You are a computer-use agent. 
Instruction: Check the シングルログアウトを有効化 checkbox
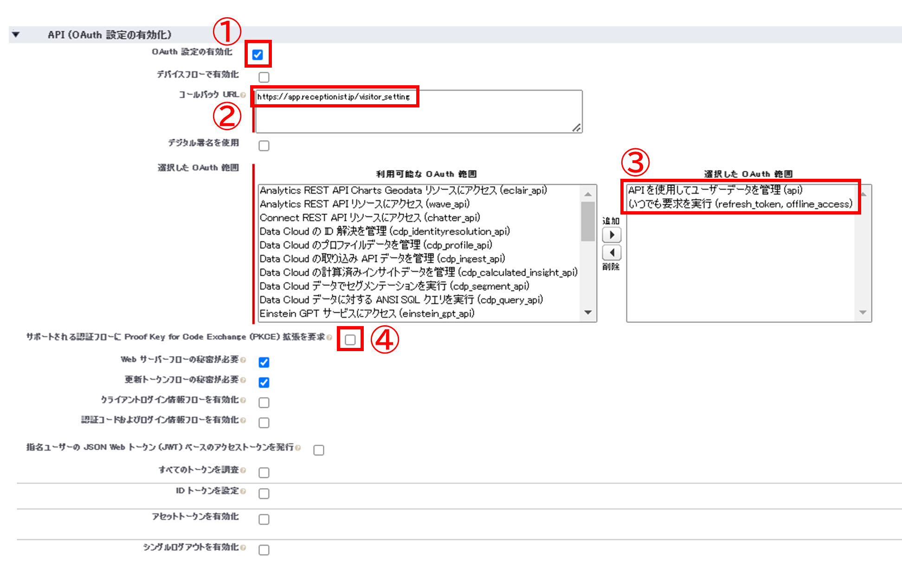(x=264, y=550)
